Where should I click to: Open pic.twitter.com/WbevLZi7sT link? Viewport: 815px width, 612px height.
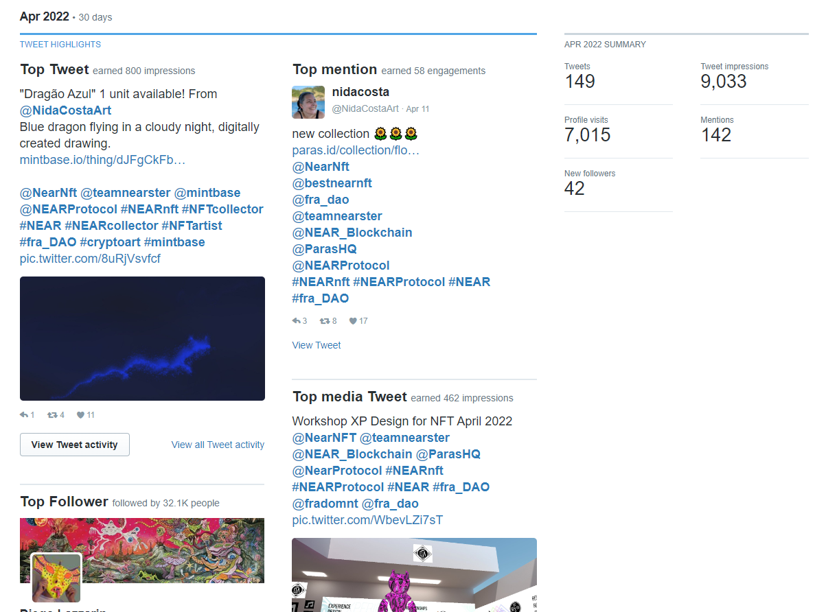[367, 520]
